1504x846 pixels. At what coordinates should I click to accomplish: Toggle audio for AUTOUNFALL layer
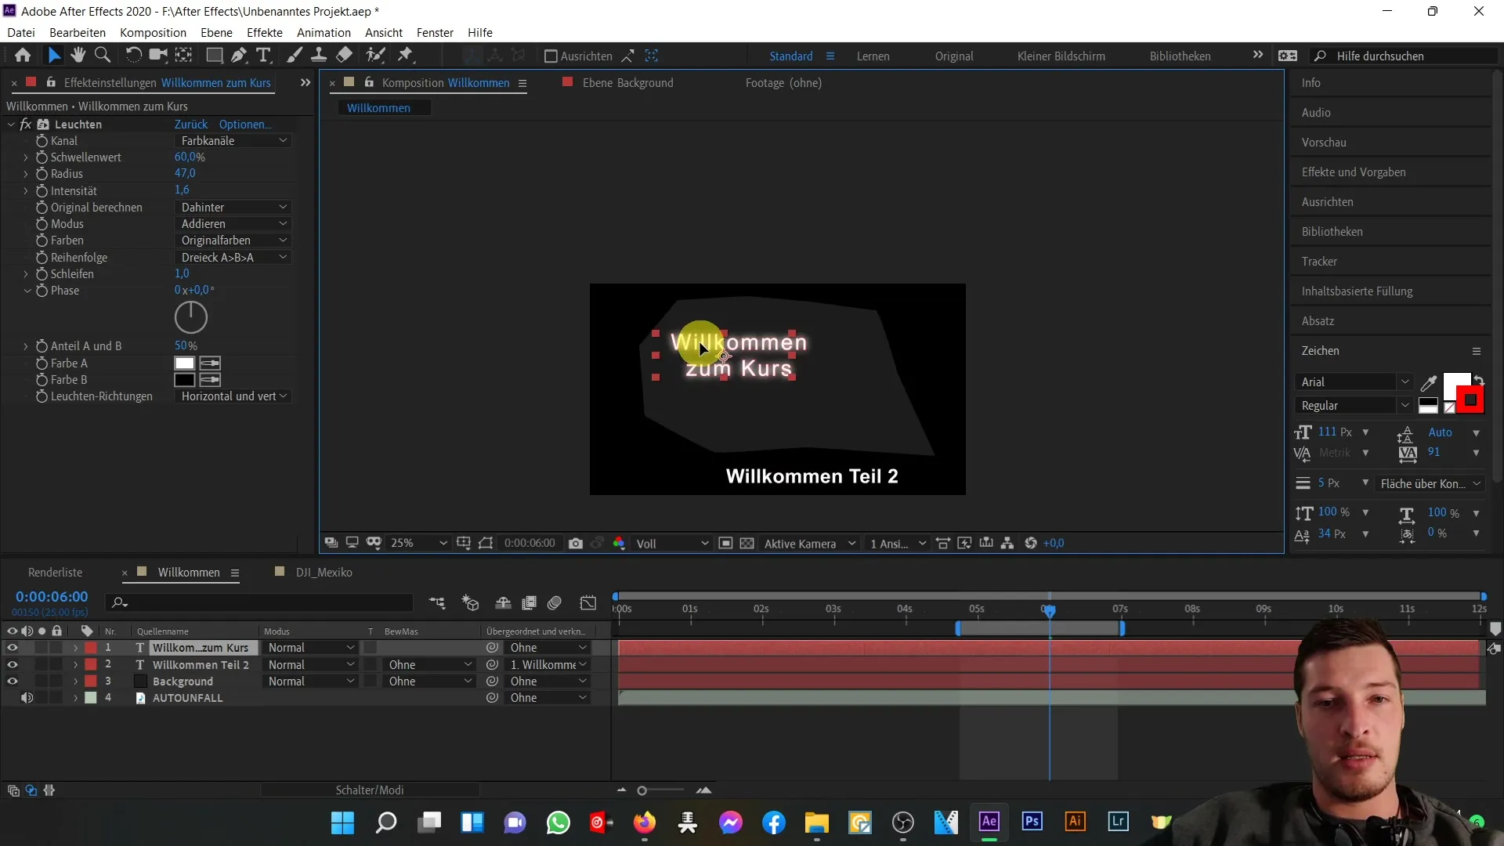[x=28, y=697]
